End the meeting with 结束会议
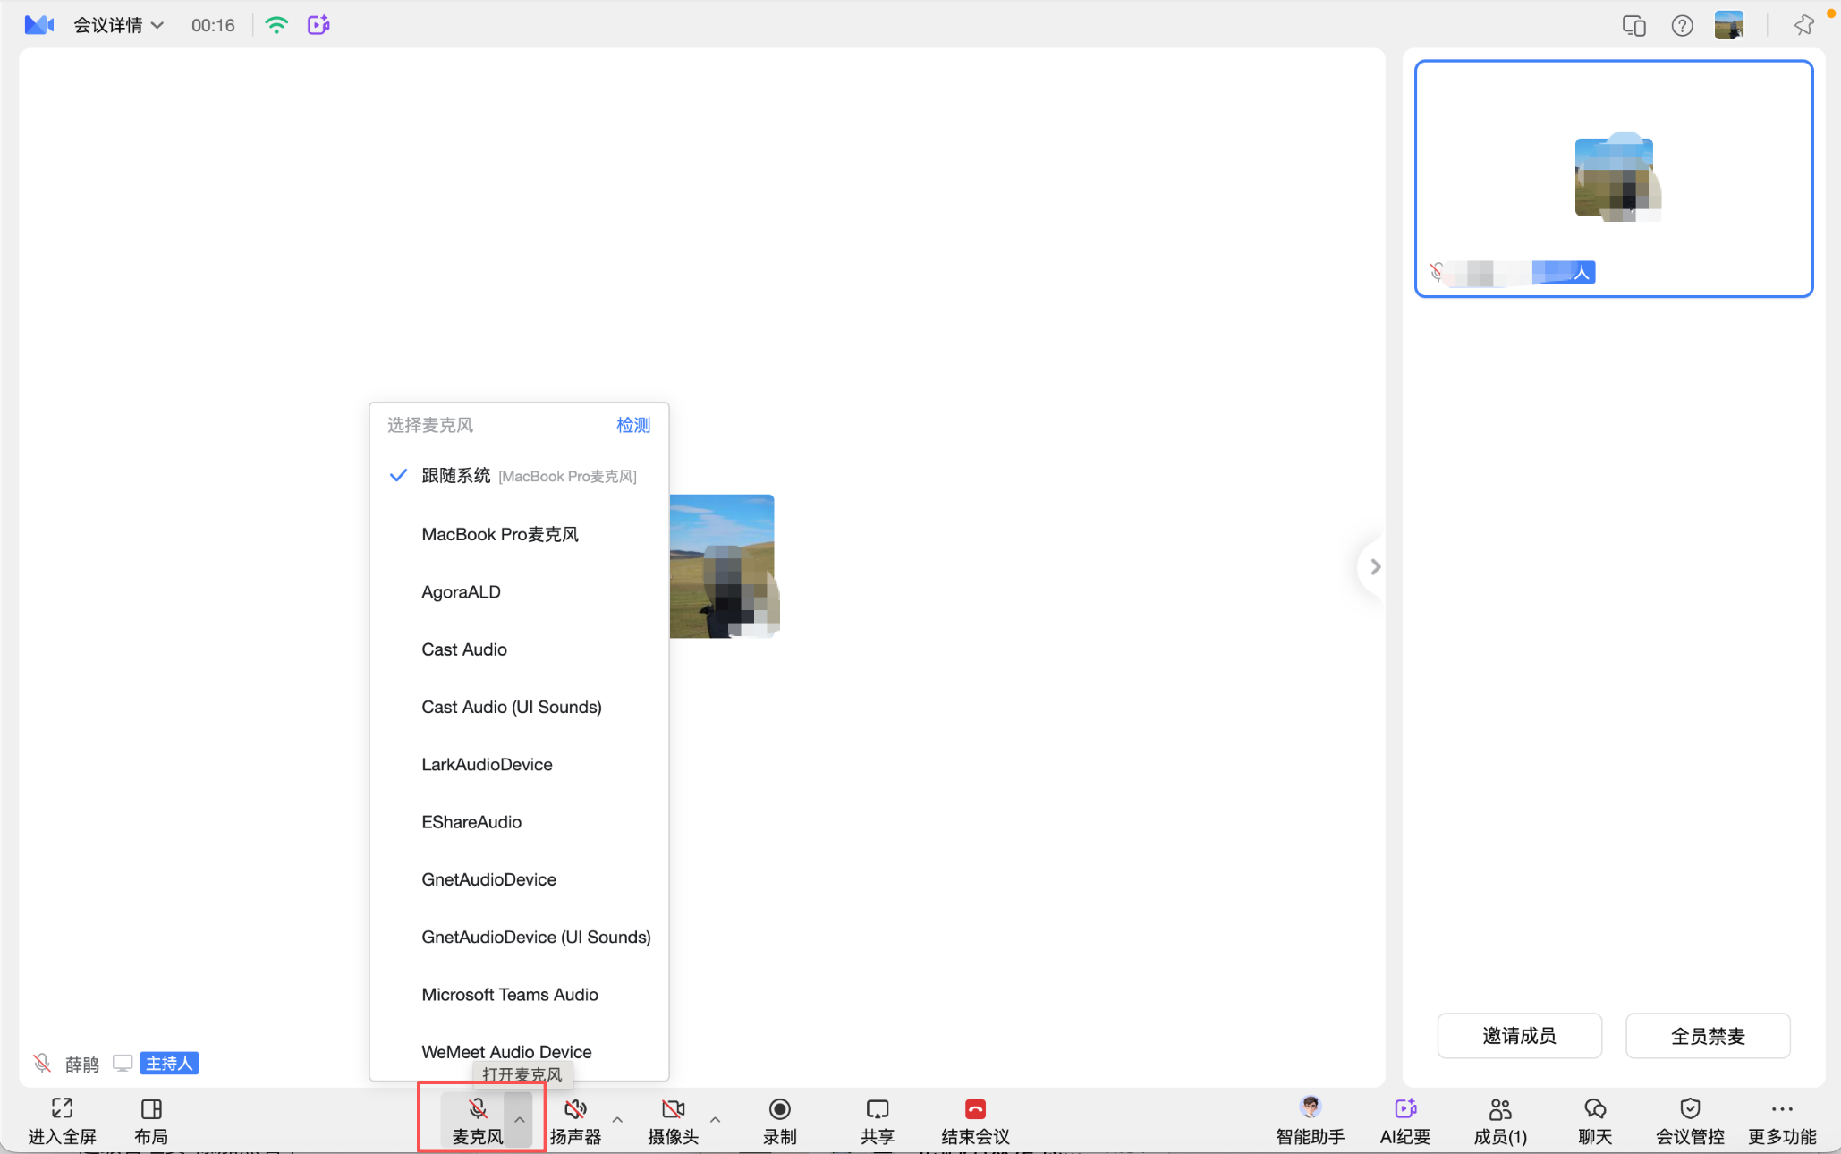Image resolution: width=1841 pixels, height=1154 pixels. click(x=975, y=1119)
